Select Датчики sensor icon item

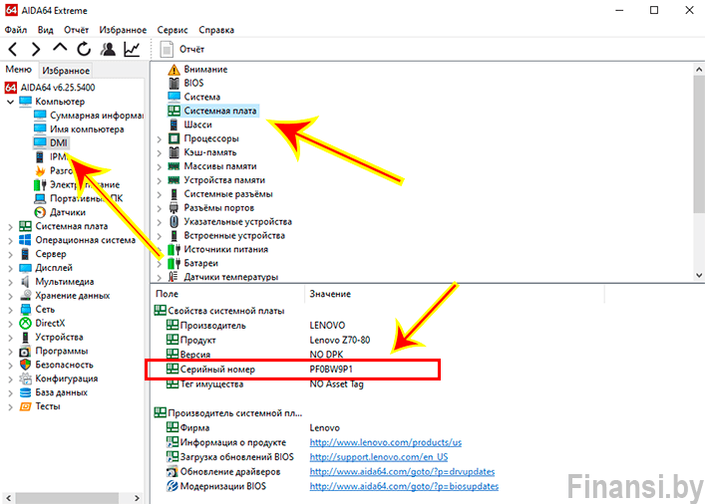pyautogui.click(x=60, y=212)
